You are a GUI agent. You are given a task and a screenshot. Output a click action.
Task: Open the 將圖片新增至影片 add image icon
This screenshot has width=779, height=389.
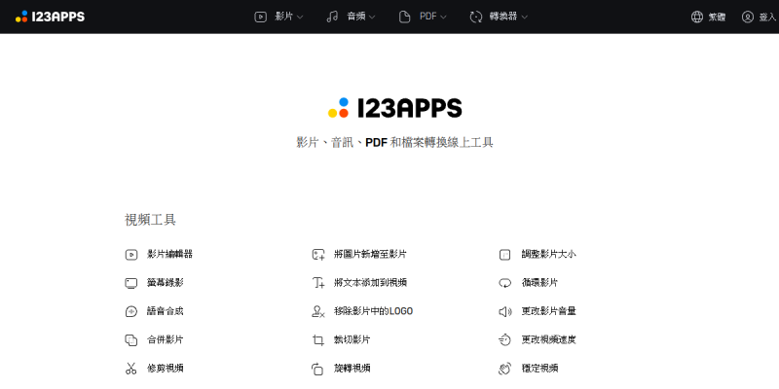point(318,255)
